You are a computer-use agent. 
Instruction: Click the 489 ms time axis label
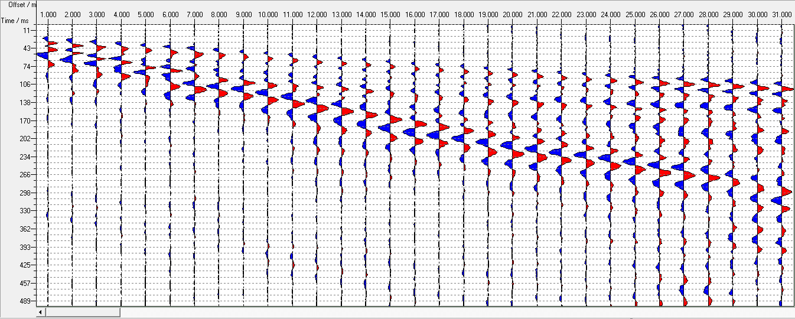pos(26,301)
